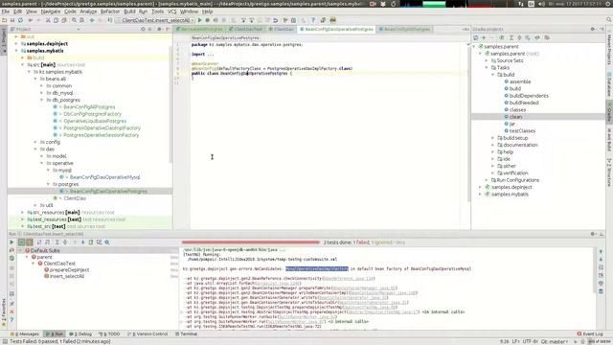Toggle Sort Alphabetically in test runner toolbar

click(39, 242)
